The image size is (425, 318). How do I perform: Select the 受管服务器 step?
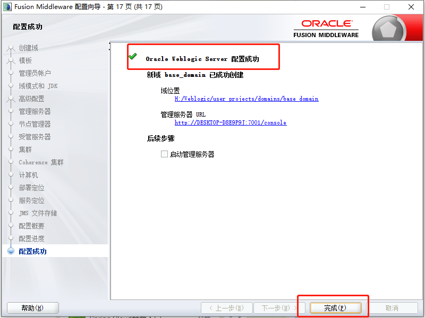(x=35, y=137)
